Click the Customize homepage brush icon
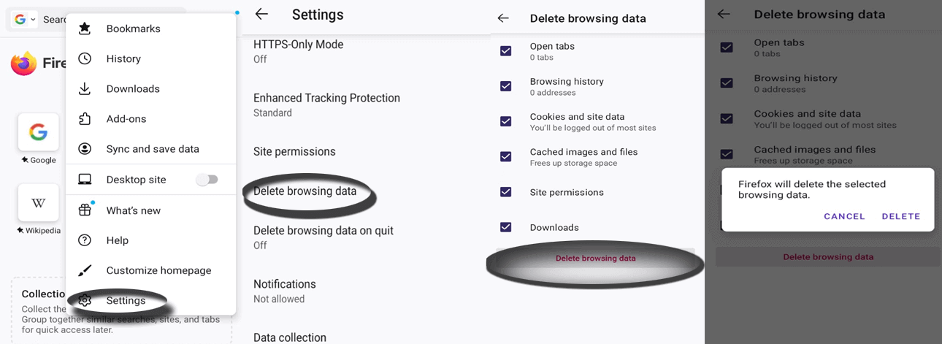Viewport: 942px width, 344px height. coord(85,270)
